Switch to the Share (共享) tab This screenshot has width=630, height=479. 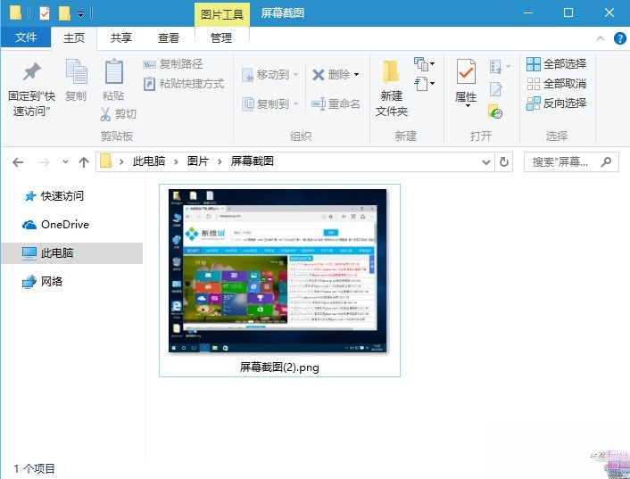click(x=121, y=37)
